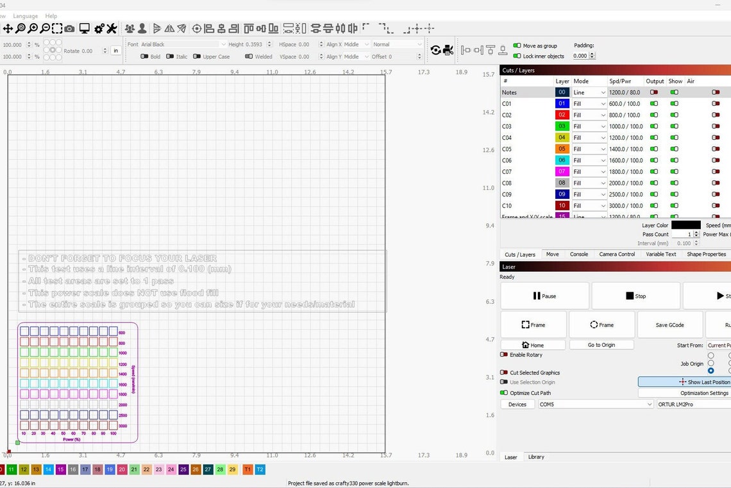The height and width of the screenshot is (488, 731).
Task: Click the Save GCode button
Action: point(669,324)
